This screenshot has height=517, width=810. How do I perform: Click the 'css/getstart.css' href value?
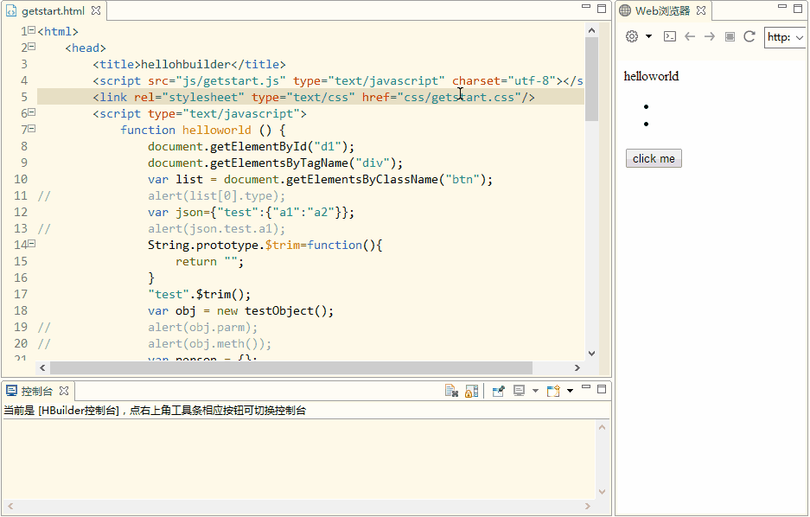[x=459, y=98]
